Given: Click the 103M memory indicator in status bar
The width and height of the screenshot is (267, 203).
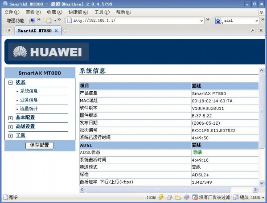Looking at the screenshot, I should pos(151,197).
